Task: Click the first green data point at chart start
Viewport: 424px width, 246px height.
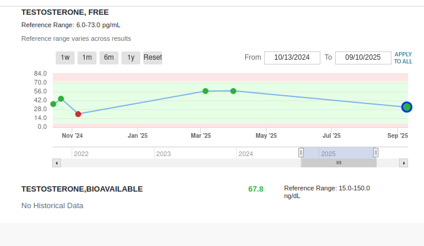Action: point(53,104)
